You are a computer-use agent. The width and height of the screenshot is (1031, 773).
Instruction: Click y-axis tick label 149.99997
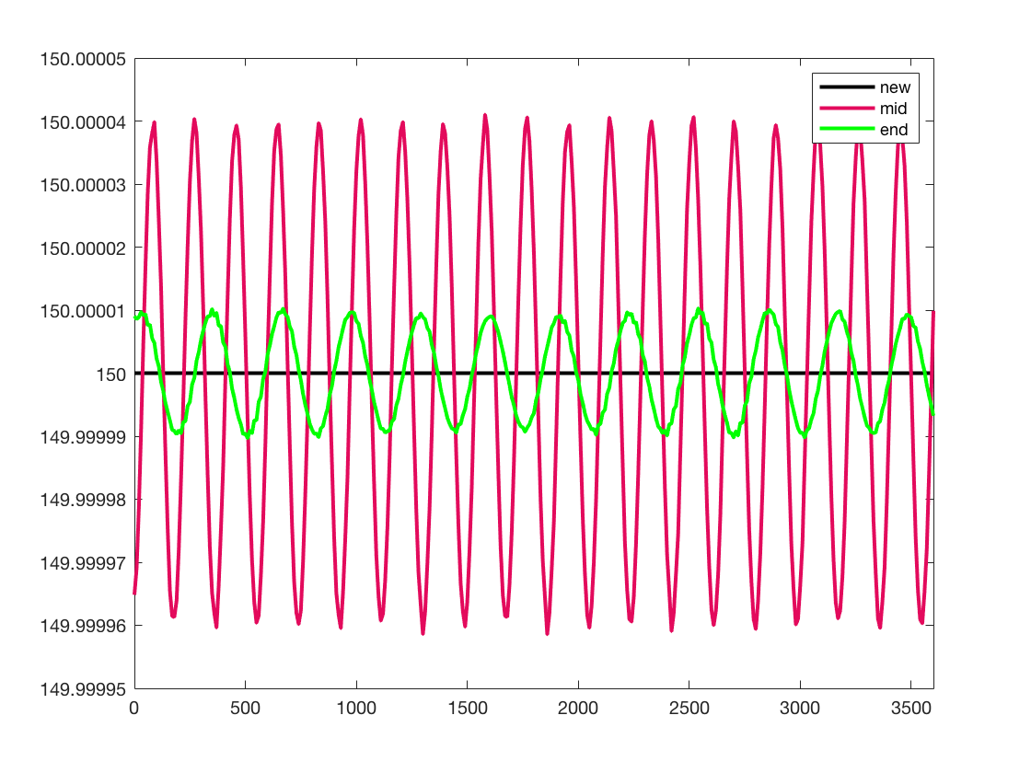tap(83, 562)
